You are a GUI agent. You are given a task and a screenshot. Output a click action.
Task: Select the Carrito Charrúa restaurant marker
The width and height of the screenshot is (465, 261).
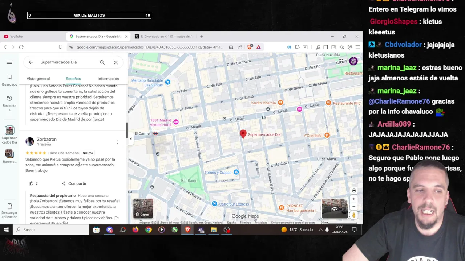pyautogui.click(x=280, y=103)
